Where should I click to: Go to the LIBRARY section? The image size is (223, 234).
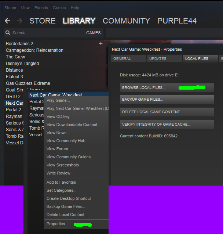coord(79,21)
